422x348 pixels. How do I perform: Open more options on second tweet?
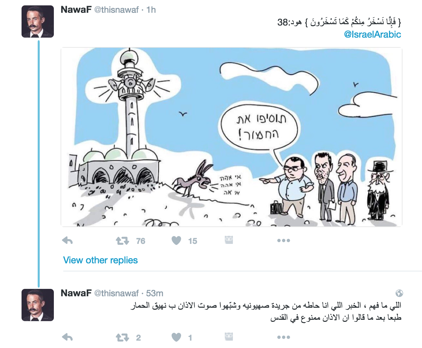(284, 337)
